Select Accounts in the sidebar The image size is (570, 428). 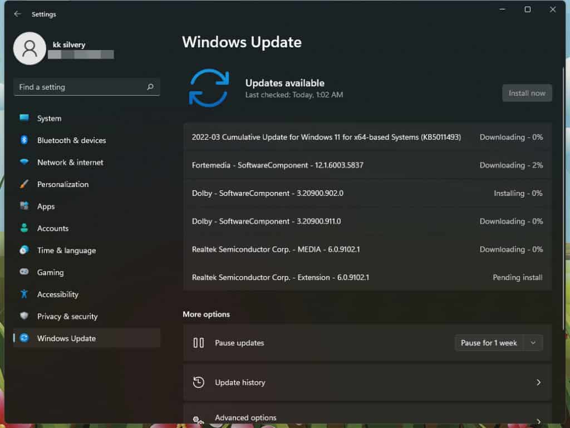(86, 228)
